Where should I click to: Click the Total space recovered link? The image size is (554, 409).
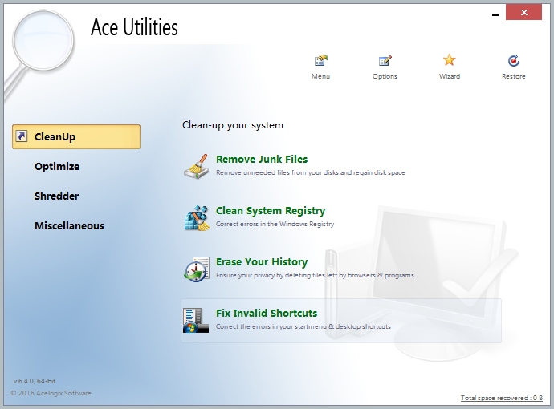point(502,398)
